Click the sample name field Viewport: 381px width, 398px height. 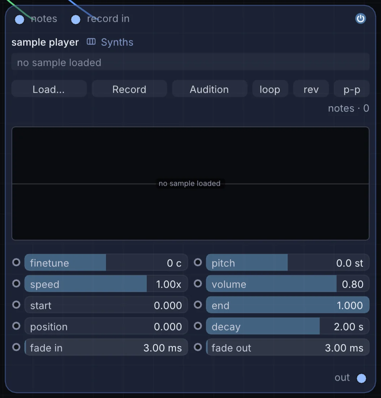[x=190, y=62]
